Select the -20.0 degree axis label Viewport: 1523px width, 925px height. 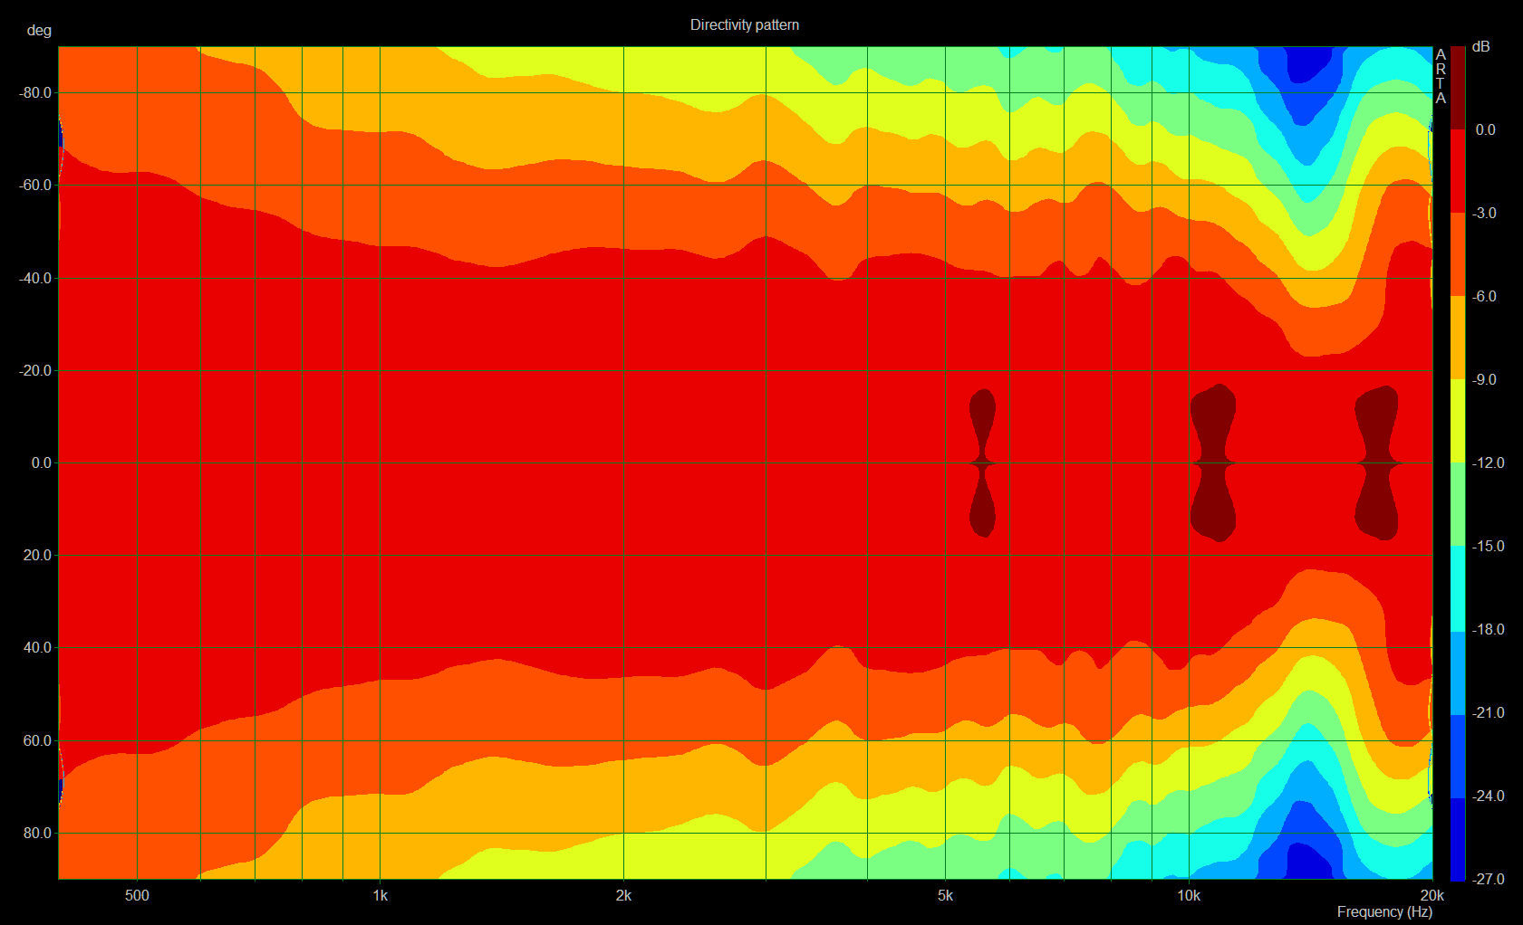(x=34, y=370)
